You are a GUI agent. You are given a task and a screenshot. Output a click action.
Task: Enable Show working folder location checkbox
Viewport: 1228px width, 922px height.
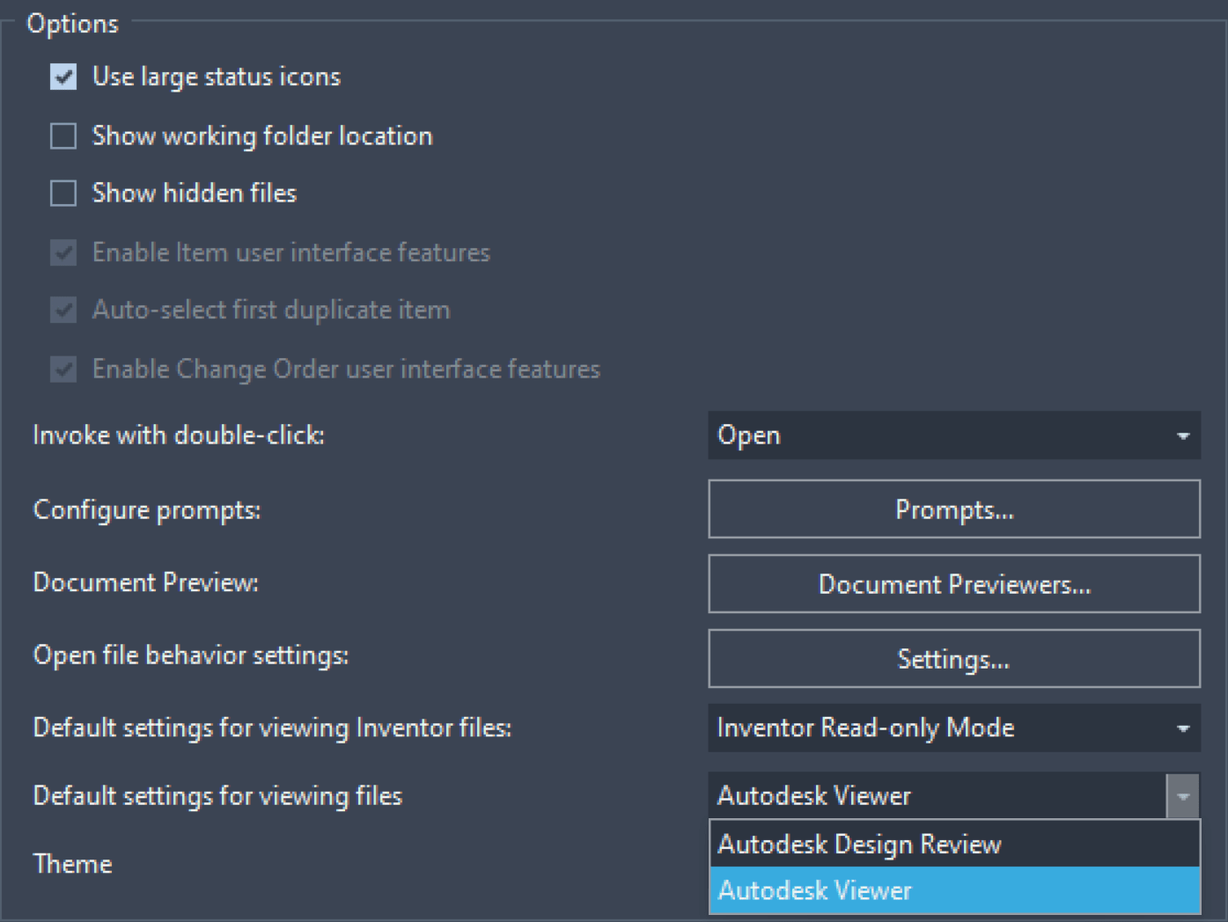coord(63,136)
